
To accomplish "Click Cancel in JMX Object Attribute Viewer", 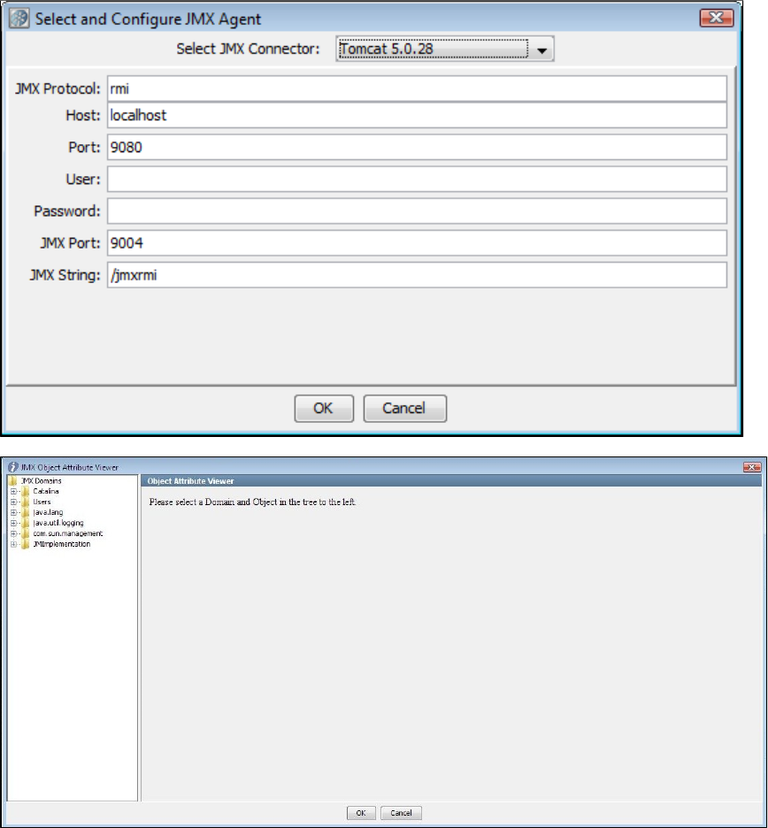I will pyautogui.click(x=401, y=813).
